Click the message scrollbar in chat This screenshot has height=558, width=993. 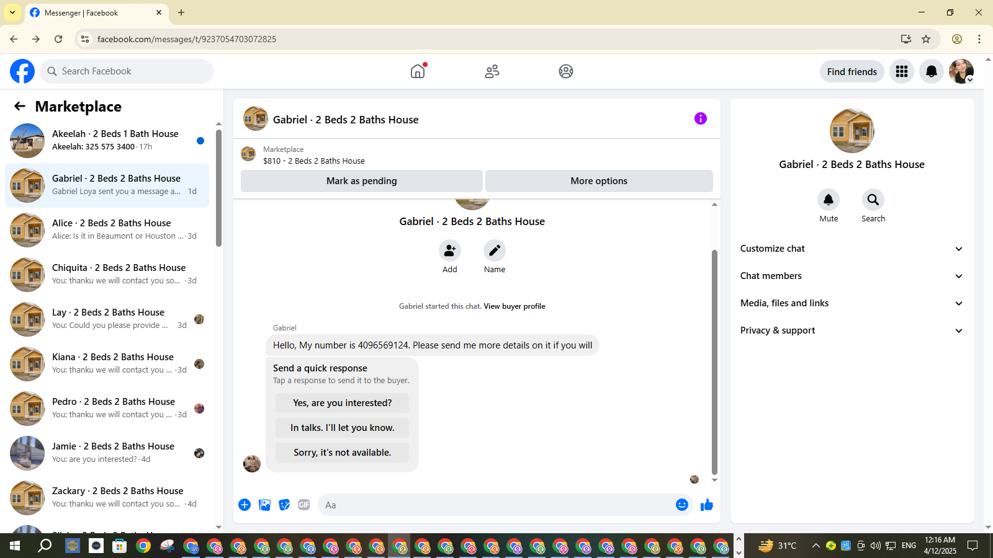pos(714,362)
